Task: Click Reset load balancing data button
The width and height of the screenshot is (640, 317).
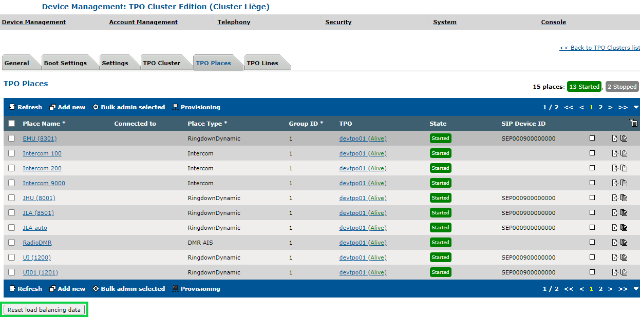Action: point(44,310)
